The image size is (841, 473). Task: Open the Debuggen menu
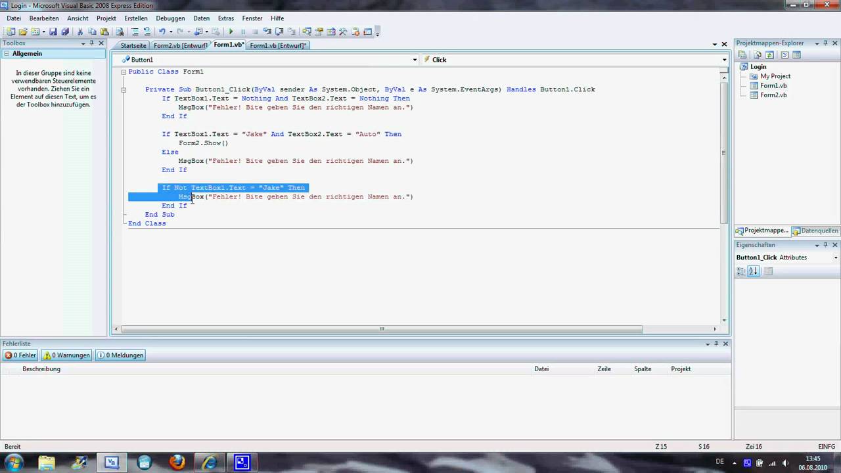click(170, 18)
